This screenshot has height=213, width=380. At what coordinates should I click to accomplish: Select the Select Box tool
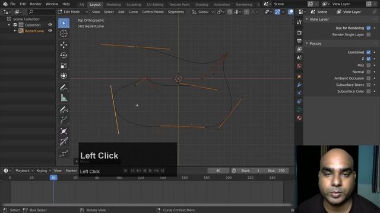click(x=64, y=23)
